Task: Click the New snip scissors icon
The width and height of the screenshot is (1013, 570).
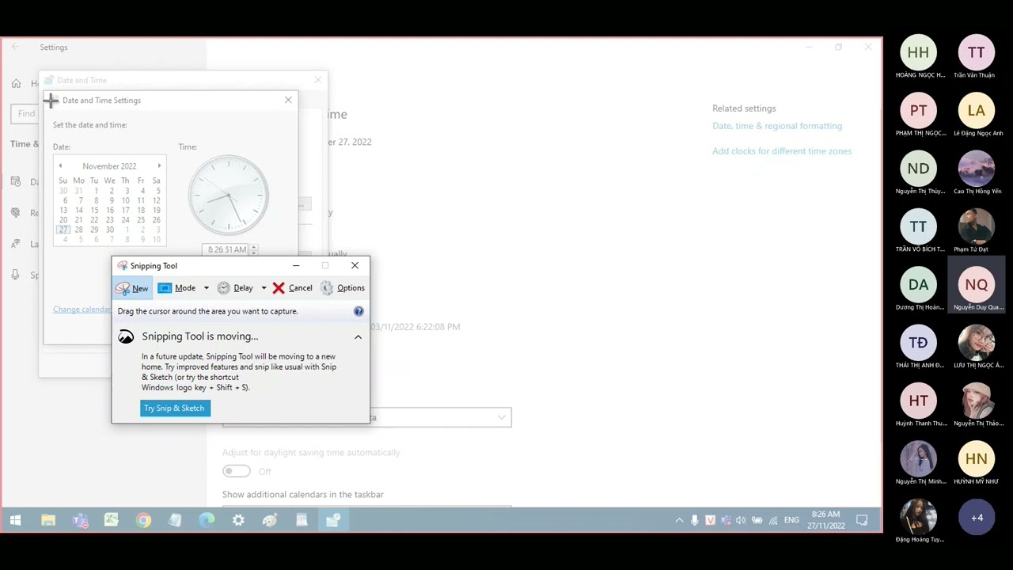Action: [x=123, y=288]
